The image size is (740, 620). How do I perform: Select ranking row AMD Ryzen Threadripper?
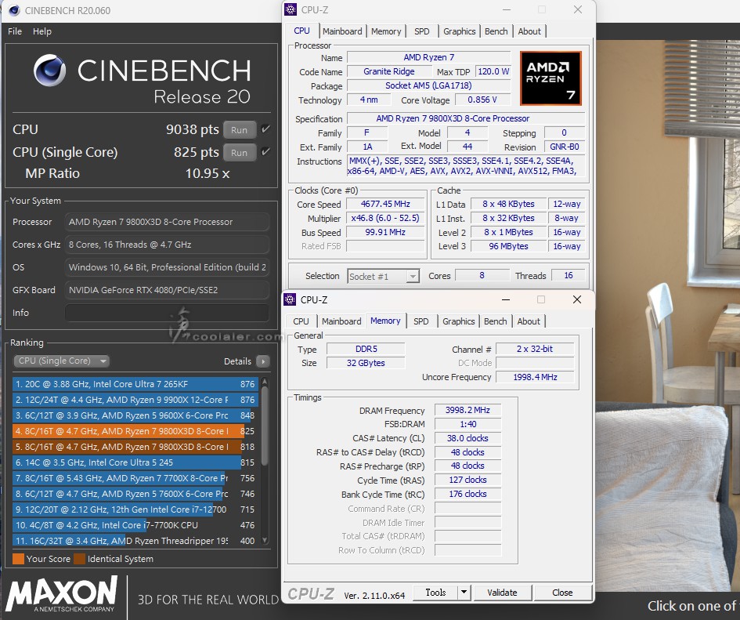[135, 541]
